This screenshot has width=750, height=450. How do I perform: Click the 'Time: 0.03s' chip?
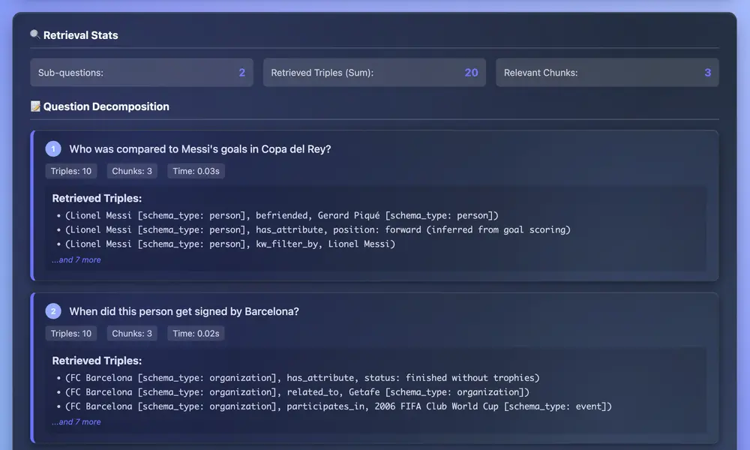[196, 171]
